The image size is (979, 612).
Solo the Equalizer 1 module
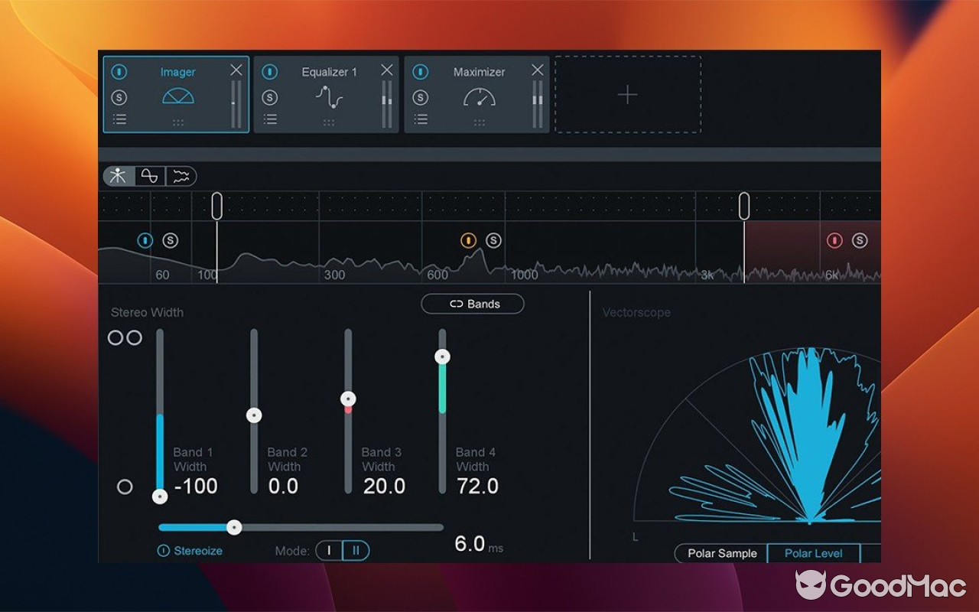point(270,97)
